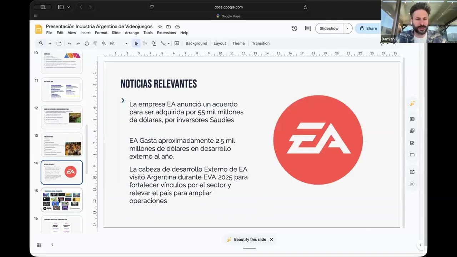Open the templates side panel icon

(x=412, y=131)
